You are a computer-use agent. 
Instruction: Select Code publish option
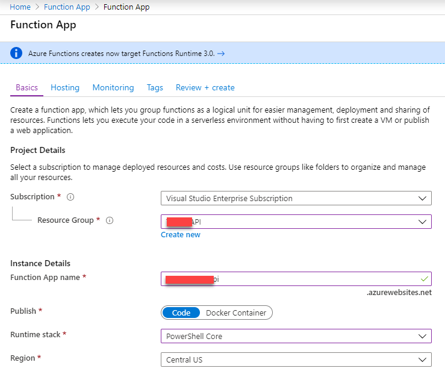pyautogui.click(x=181, y=313)
